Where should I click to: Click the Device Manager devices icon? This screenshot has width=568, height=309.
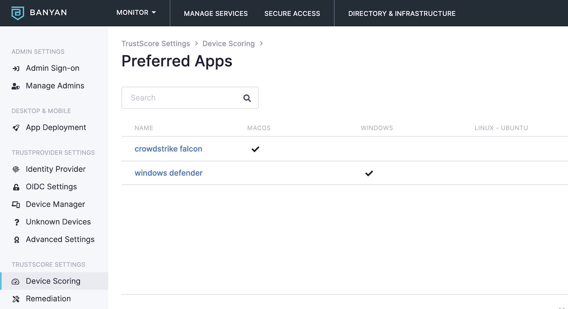click(x=16, y=205)
